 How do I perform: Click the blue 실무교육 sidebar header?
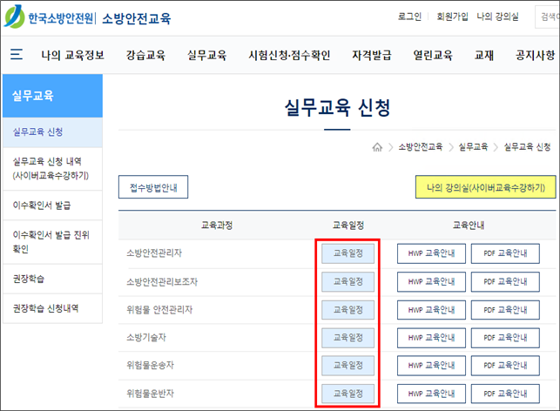pos(52,96)
